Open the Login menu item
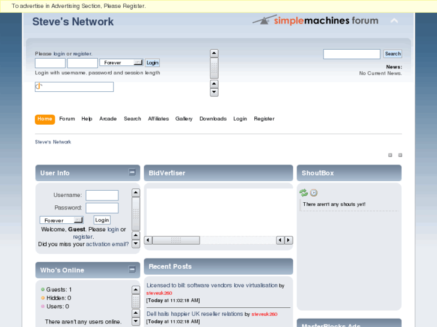Image resolution: width=437 pixels, height=327 pixels. pyautogui.click(x=240, y=119)
